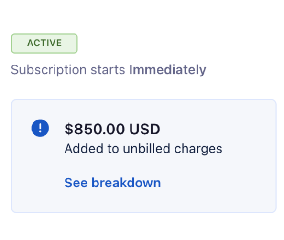This screenshot has height=240, width=284.
Task: Click the Added to unbilled charges text
Action: 143,149
